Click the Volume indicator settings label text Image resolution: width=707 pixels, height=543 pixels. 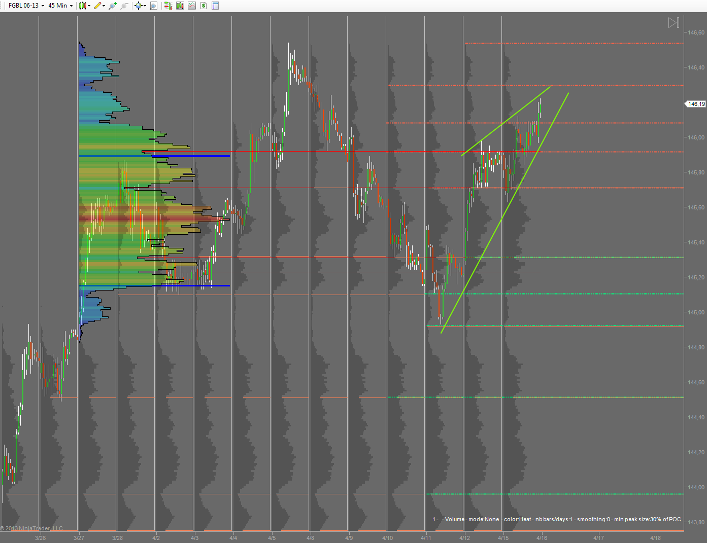point(557,519)
